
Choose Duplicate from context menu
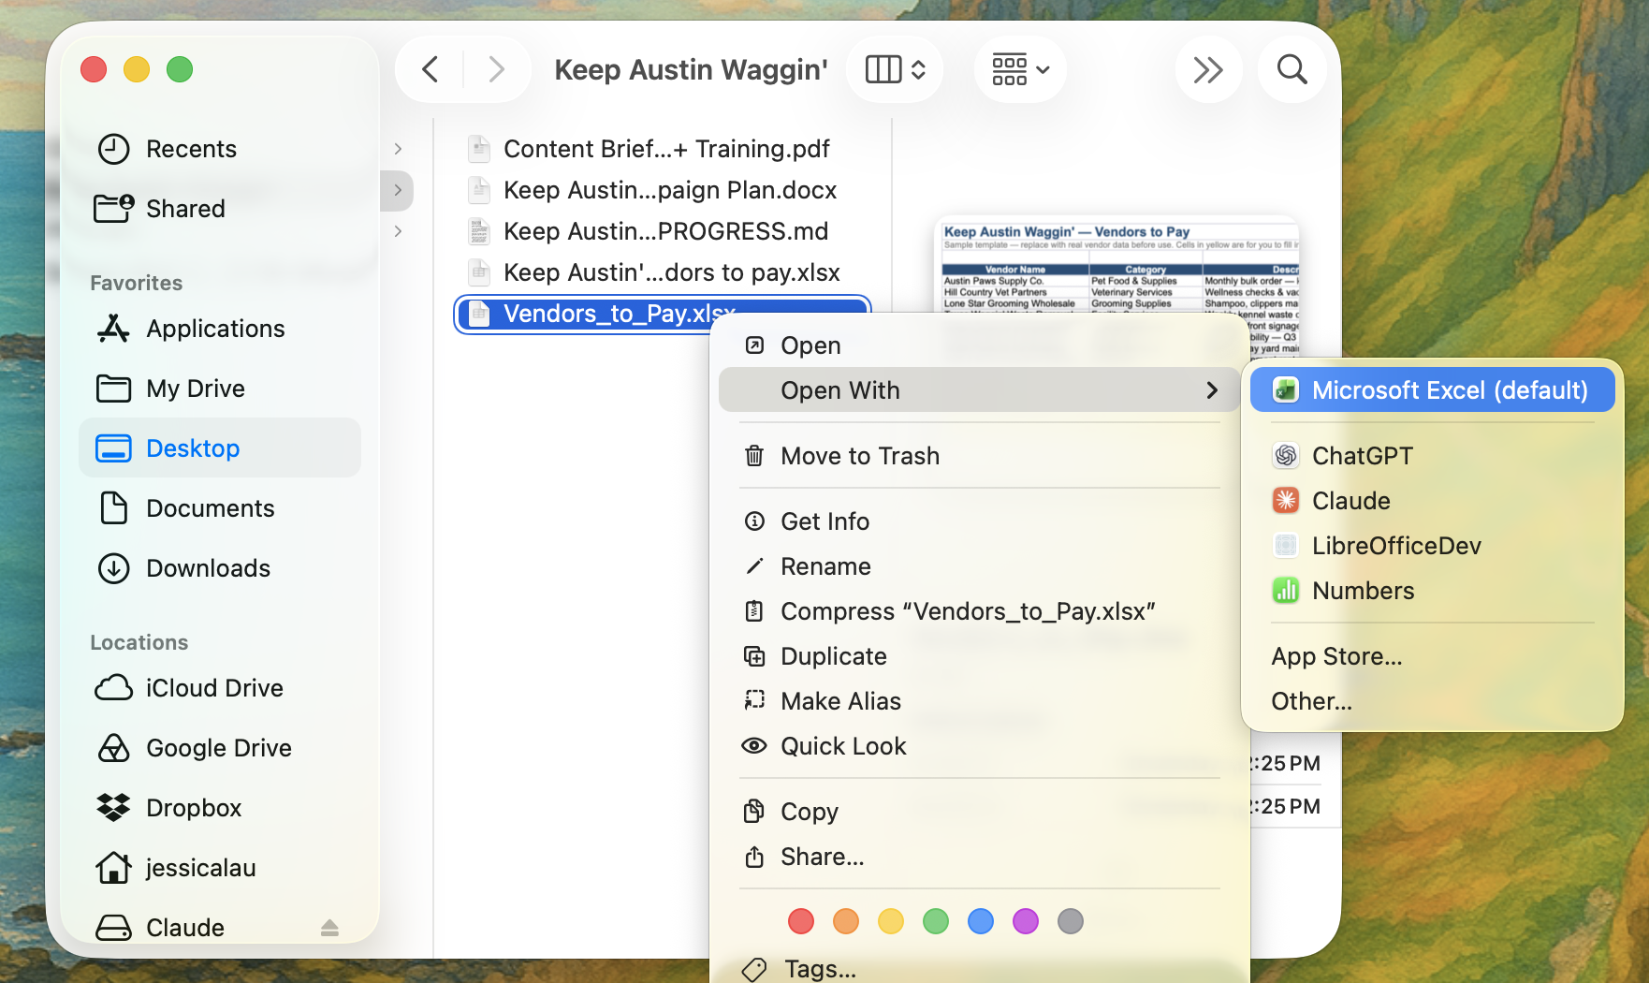[979, 656]
